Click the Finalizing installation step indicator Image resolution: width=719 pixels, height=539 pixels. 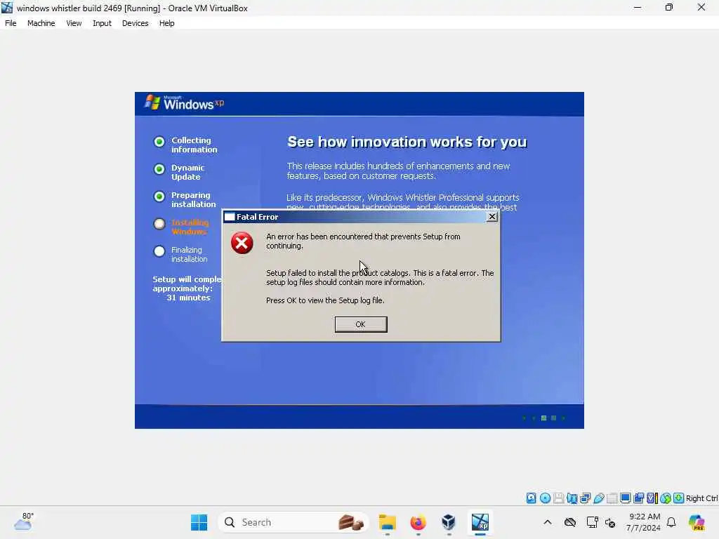point(159,251)
